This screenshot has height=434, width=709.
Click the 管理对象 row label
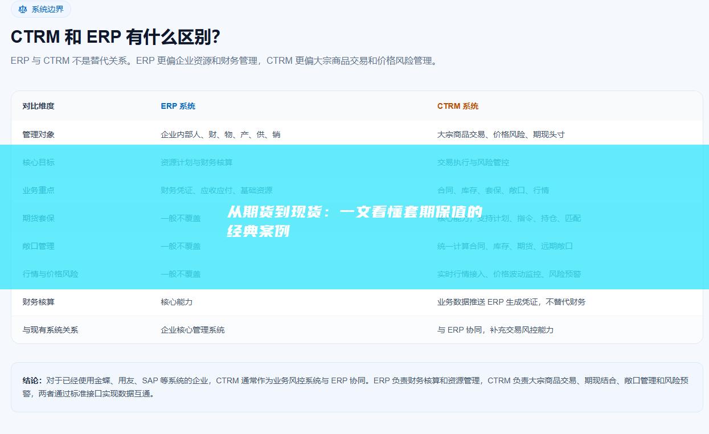[39, 134]
